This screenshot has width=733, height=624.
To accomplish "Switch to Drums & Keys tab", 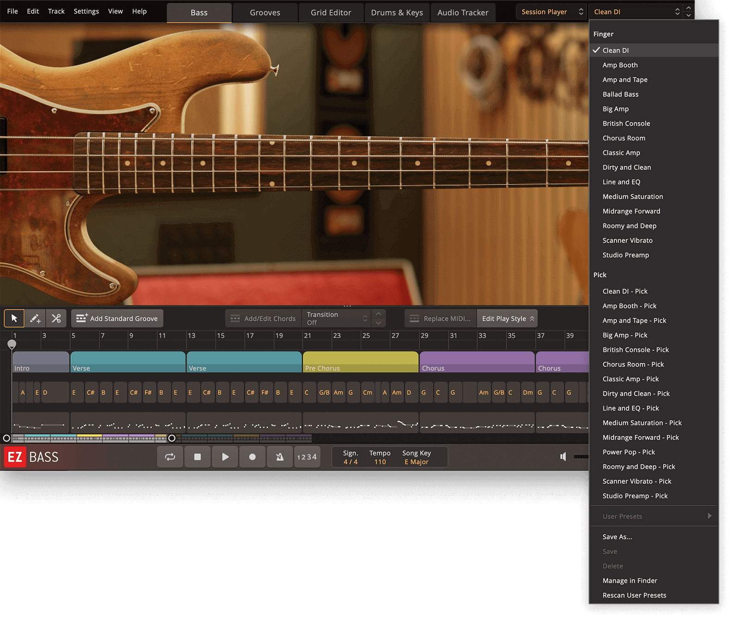I will [x=397, y=12].
